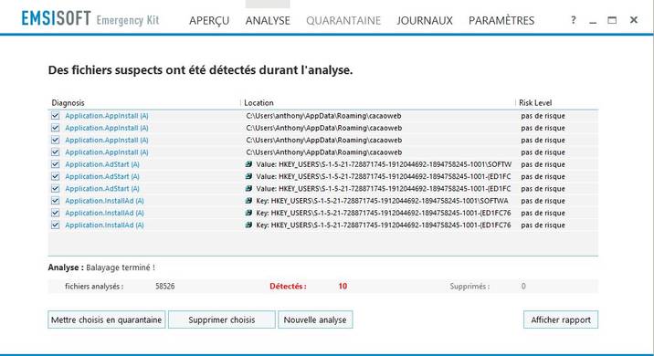Open Application.AdStart link on SOFTW value row
Image resolution: width=654 pixels, height=356 pixels.
[102, 164]
